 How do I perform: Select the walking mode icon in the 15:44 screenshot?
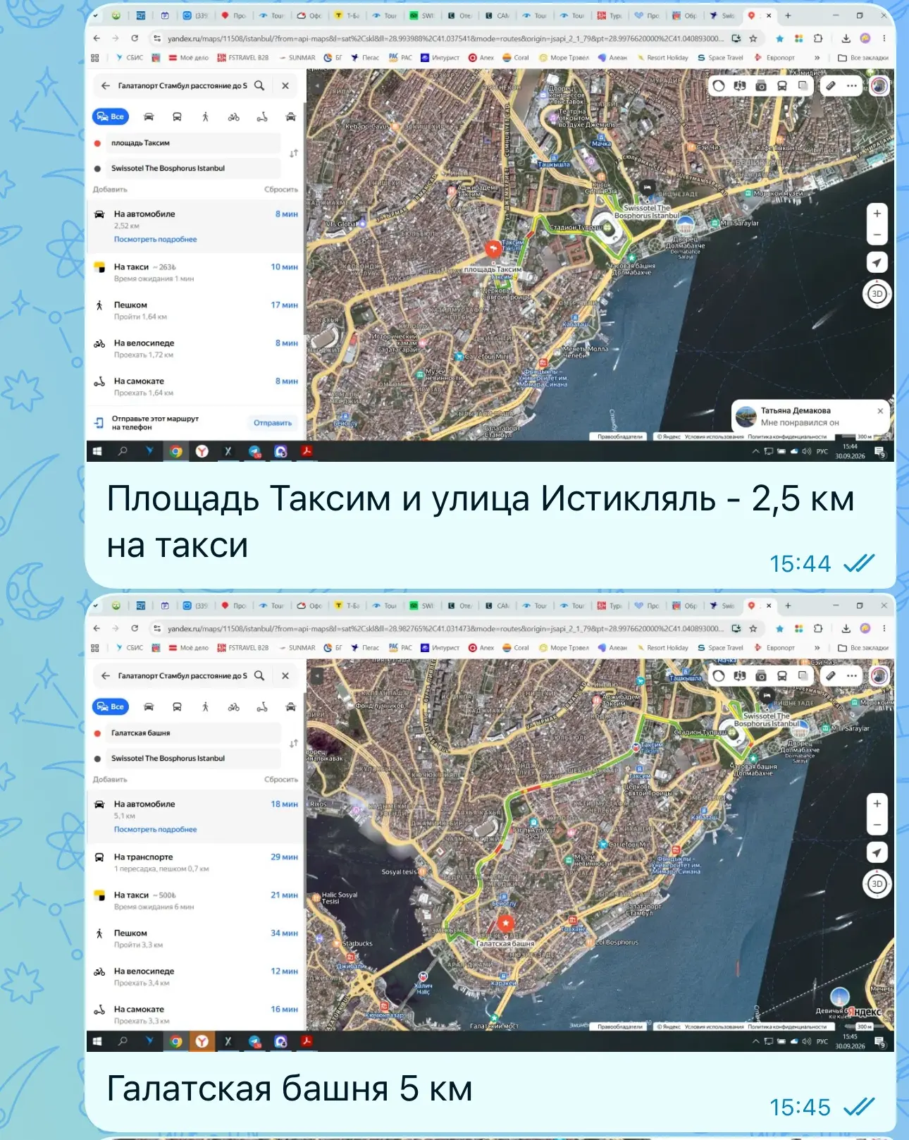pyautogui.click(x=205, y=117)
